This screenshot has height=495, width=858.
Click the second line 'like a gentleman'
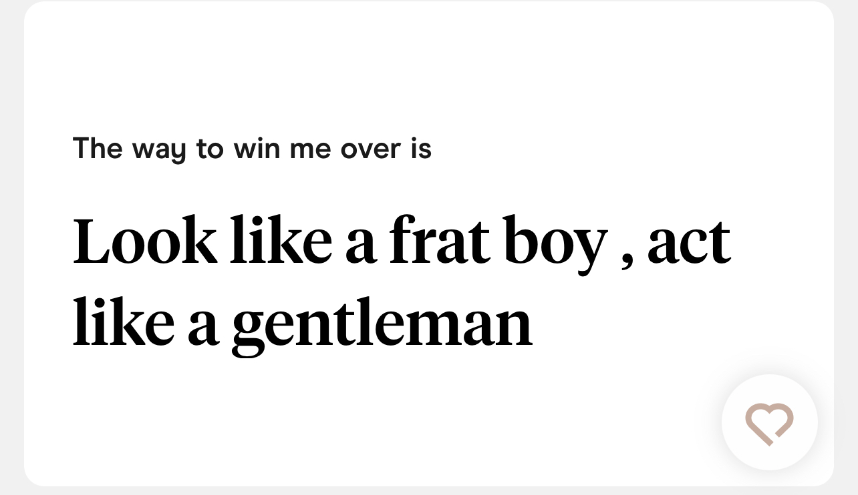click(302, 325)
